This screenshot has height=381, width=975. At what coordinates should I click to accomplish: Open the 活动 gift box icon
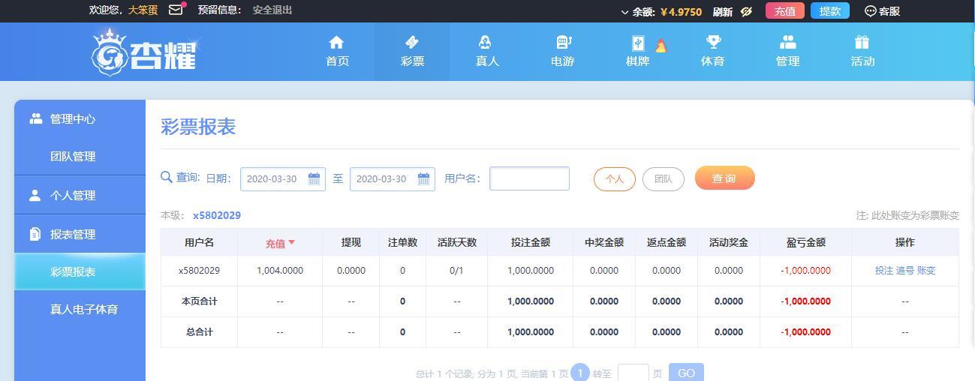pyautogui.click(x=862, y=43)
